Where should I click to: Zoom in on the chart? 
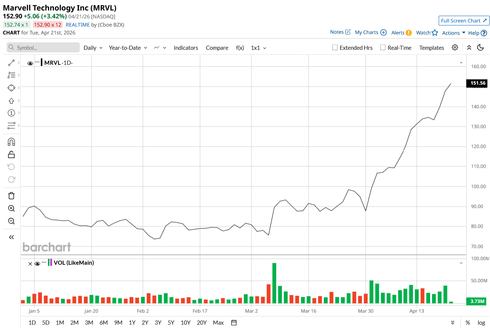click(11, 209)
